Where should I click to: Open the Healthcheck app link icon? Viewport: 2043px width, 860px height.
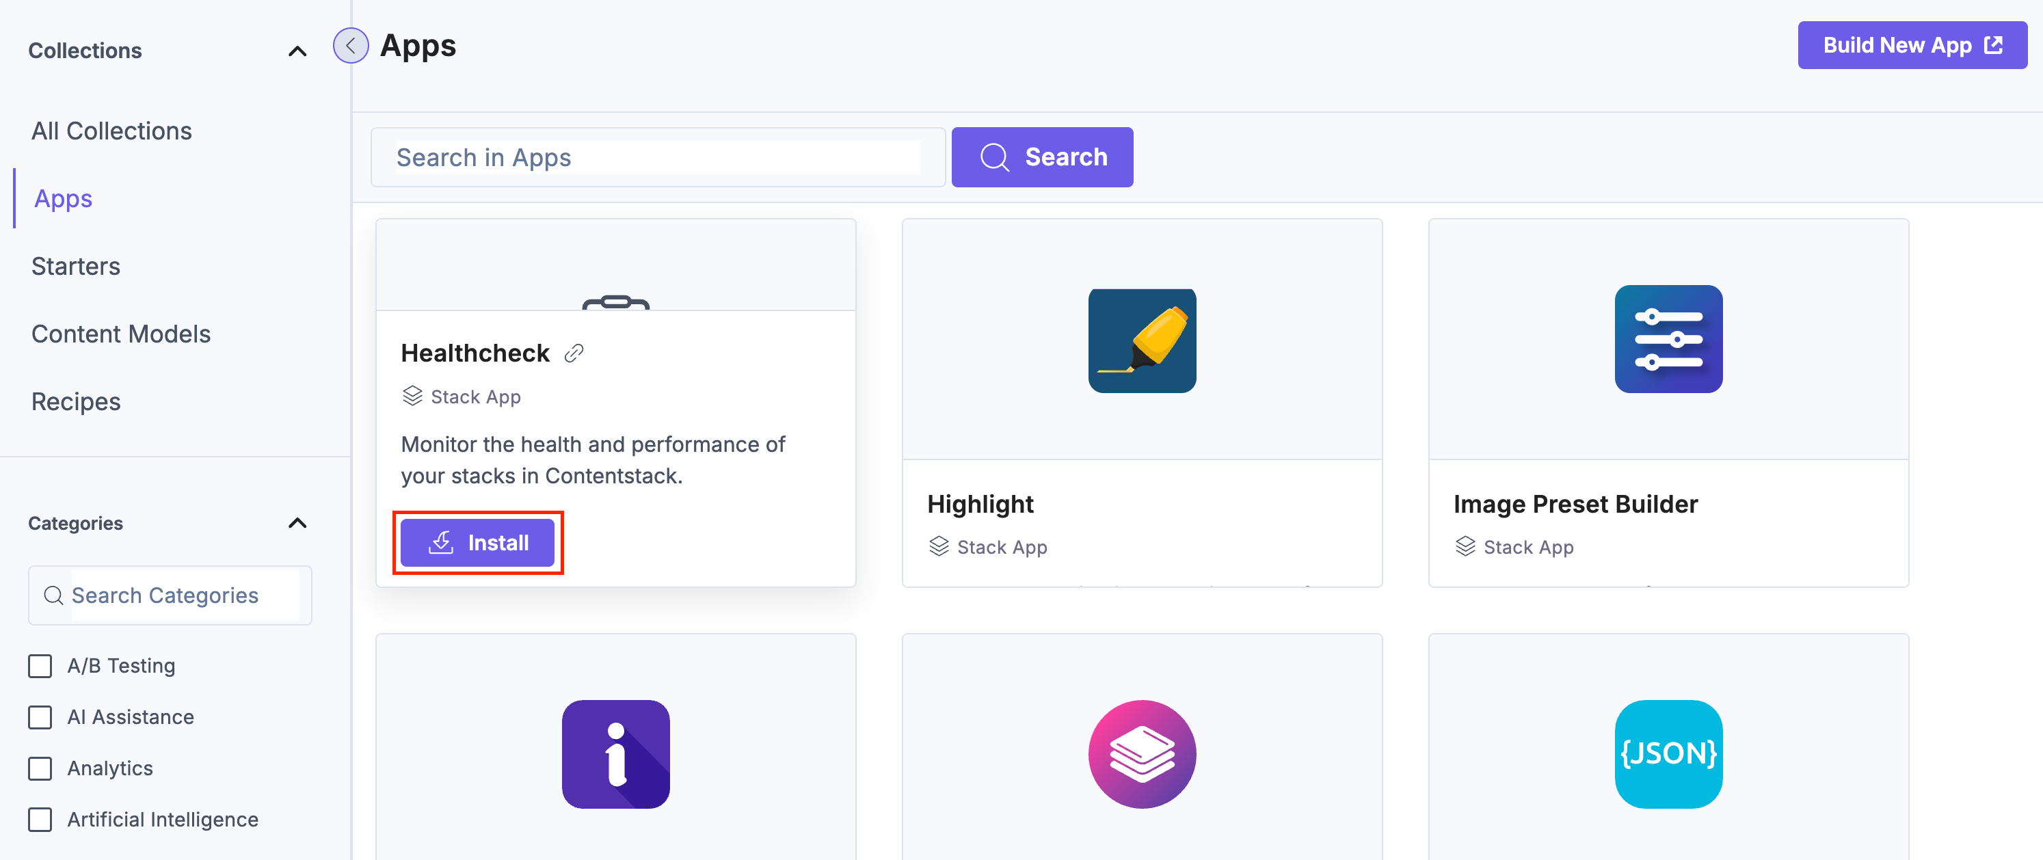(x=574, y=353)
